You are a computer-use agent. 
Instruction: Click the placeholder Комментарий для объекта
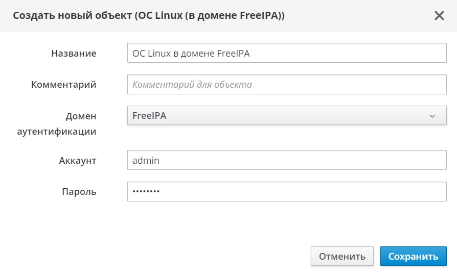[192, 85]
